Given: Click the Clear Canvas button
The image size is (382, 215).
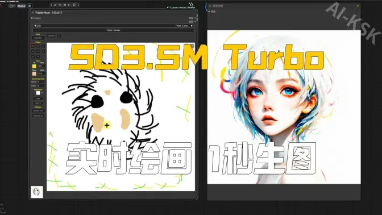Looking at the screenshot, I should 113,30.
